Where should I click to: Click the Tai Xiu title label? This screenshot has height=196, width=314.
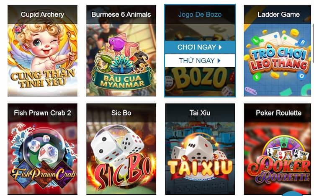coord(200,113)
